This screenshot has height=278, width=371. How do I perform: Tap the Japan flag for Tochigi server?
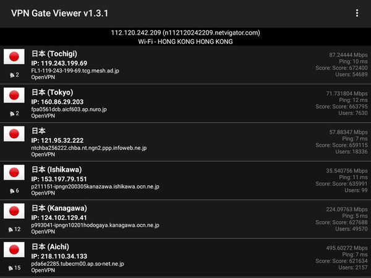(14, 56)
